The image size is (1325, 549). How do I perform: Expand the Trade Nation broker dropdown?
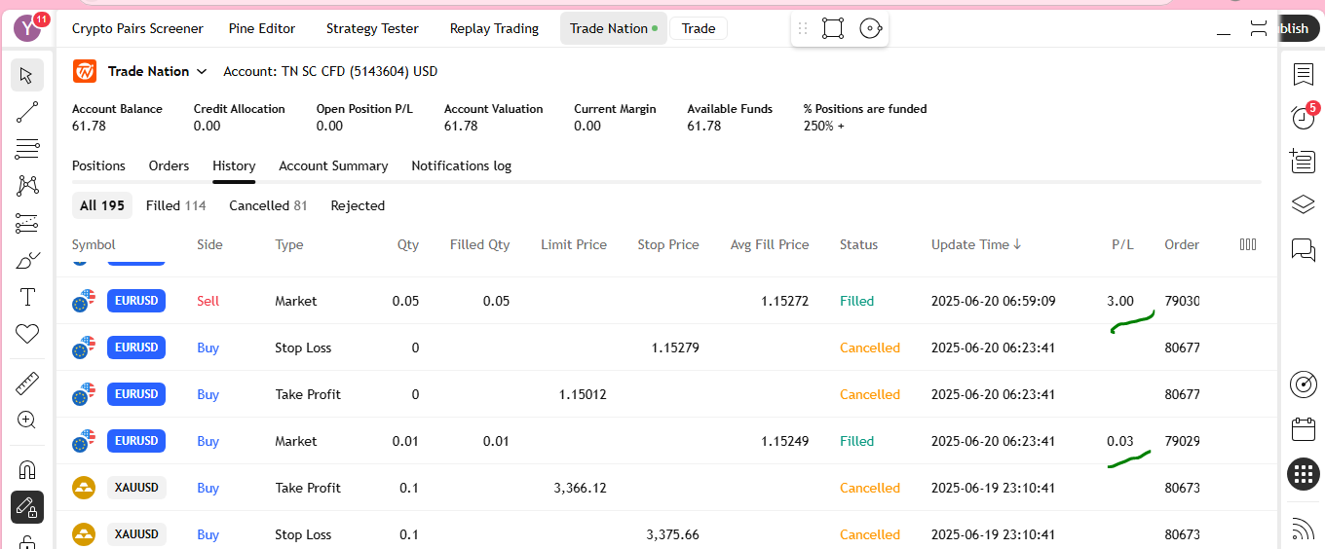pyautogui.click(x=202, y=71)
